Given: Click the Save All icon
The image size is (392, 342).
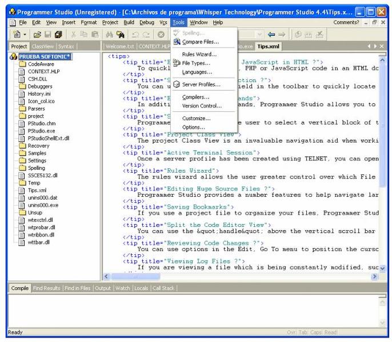Looking at the screenshot, I should [x=58, y=34].
